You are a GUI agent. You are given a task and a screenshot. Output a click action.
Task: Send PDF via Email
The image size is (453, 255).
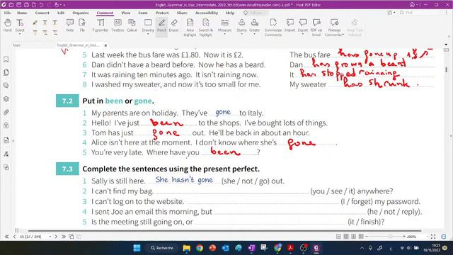click(316, 28)
